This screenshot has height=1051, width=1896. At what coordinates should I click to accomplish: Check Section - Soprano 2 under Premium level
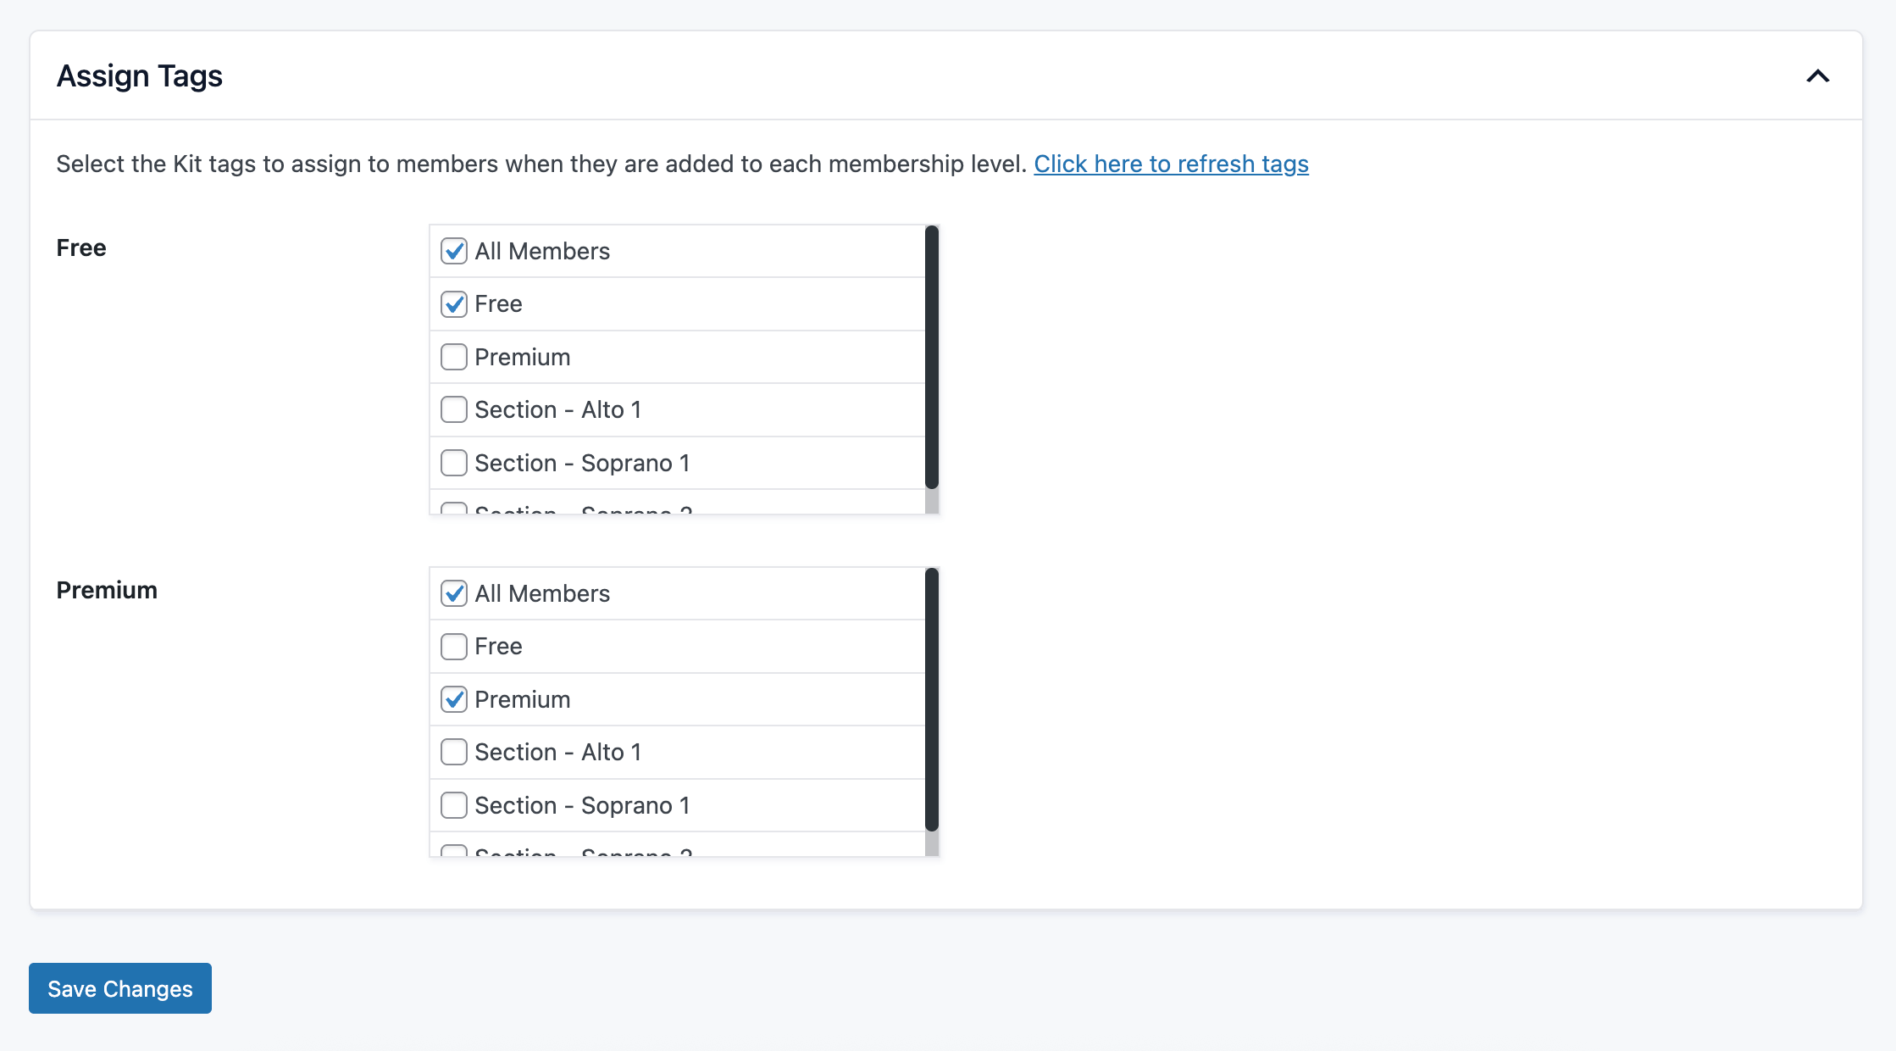coord(454,852)
